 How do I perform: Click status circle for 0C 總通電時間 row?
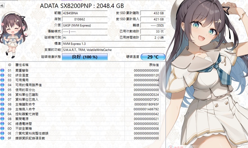click(x=2, y=124)
